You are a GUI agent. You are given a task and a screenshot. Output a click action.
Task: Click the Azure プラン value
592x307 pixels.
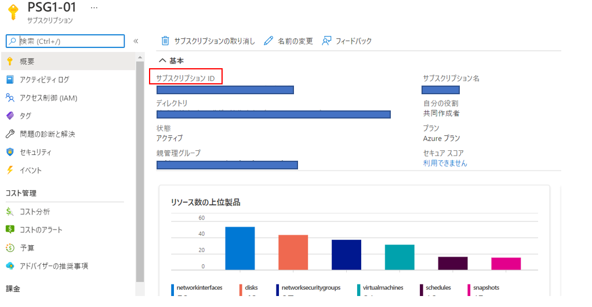pyautogui.click(x=442, y=138)
